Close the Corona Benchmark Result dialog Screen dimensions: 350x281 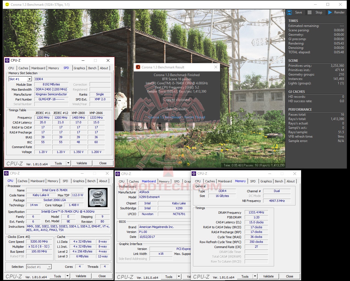click(x=216, y=67)
